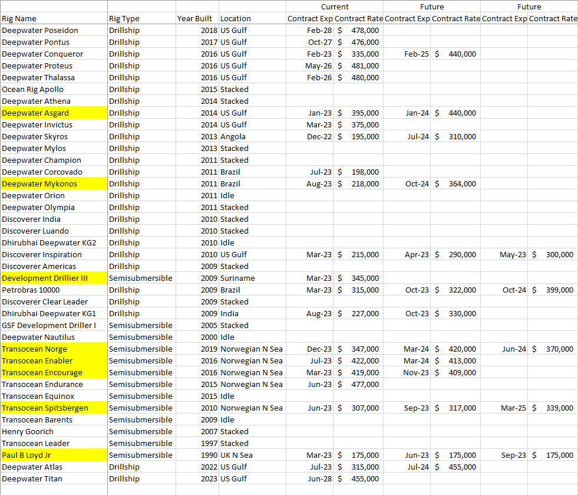Click Deepwater Poseidon's 478,000 contract rate
This screenshot has width=578, height=495.
[358, 30]
